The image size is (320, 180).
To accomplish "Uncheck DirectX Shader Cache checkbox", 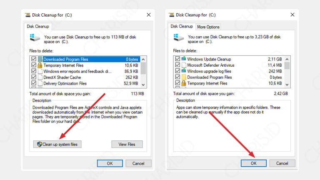I will click(x=34, y=77).
